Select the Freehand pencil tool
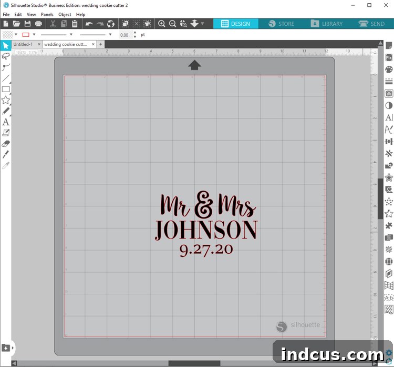 point(6,111)
